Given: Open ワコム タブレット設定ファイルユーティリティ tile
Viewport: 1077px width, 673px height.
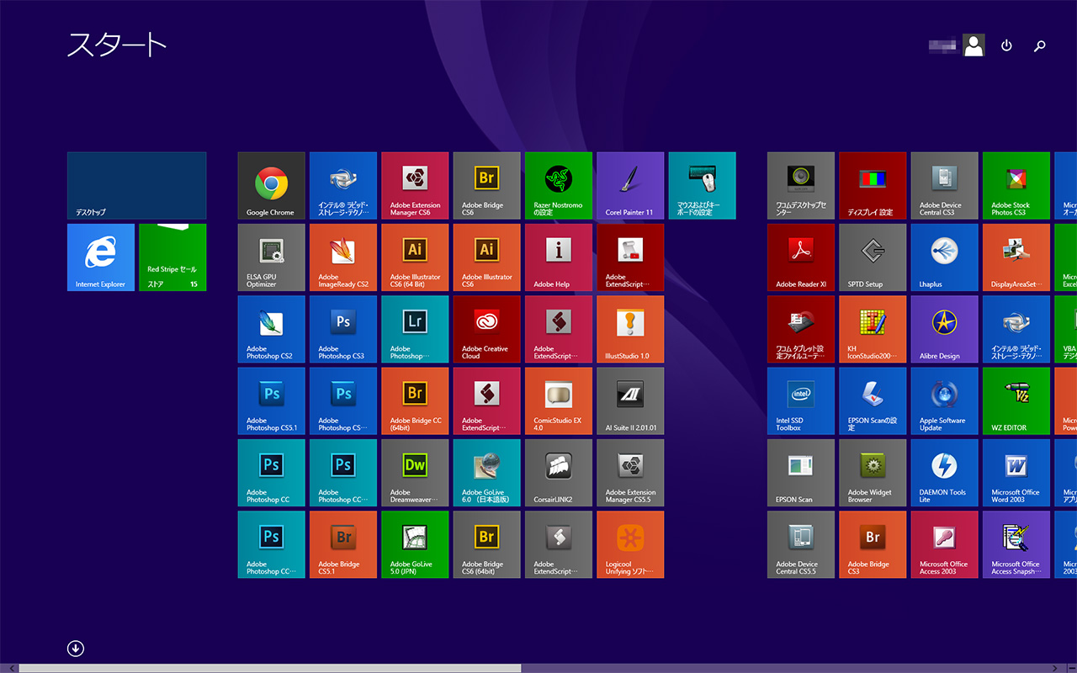Looking at the screenshot, I should (x=801, y=330).
